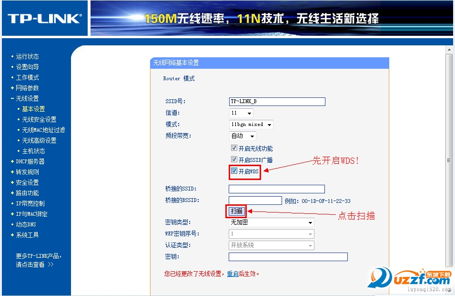
Task: Open 无线安全设置 submenu item
Action: point(39,119)
